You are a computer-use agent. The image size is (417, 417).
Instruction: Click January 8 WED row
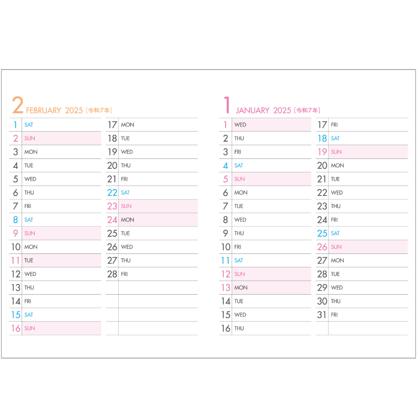pyautogui.click(x=265, y=220)
